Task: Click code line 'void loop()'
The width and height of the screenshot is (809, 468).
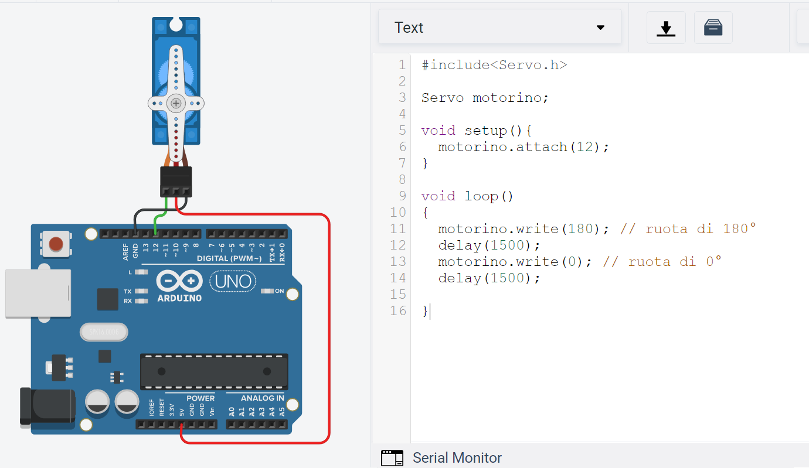Action: click(468, 196)
